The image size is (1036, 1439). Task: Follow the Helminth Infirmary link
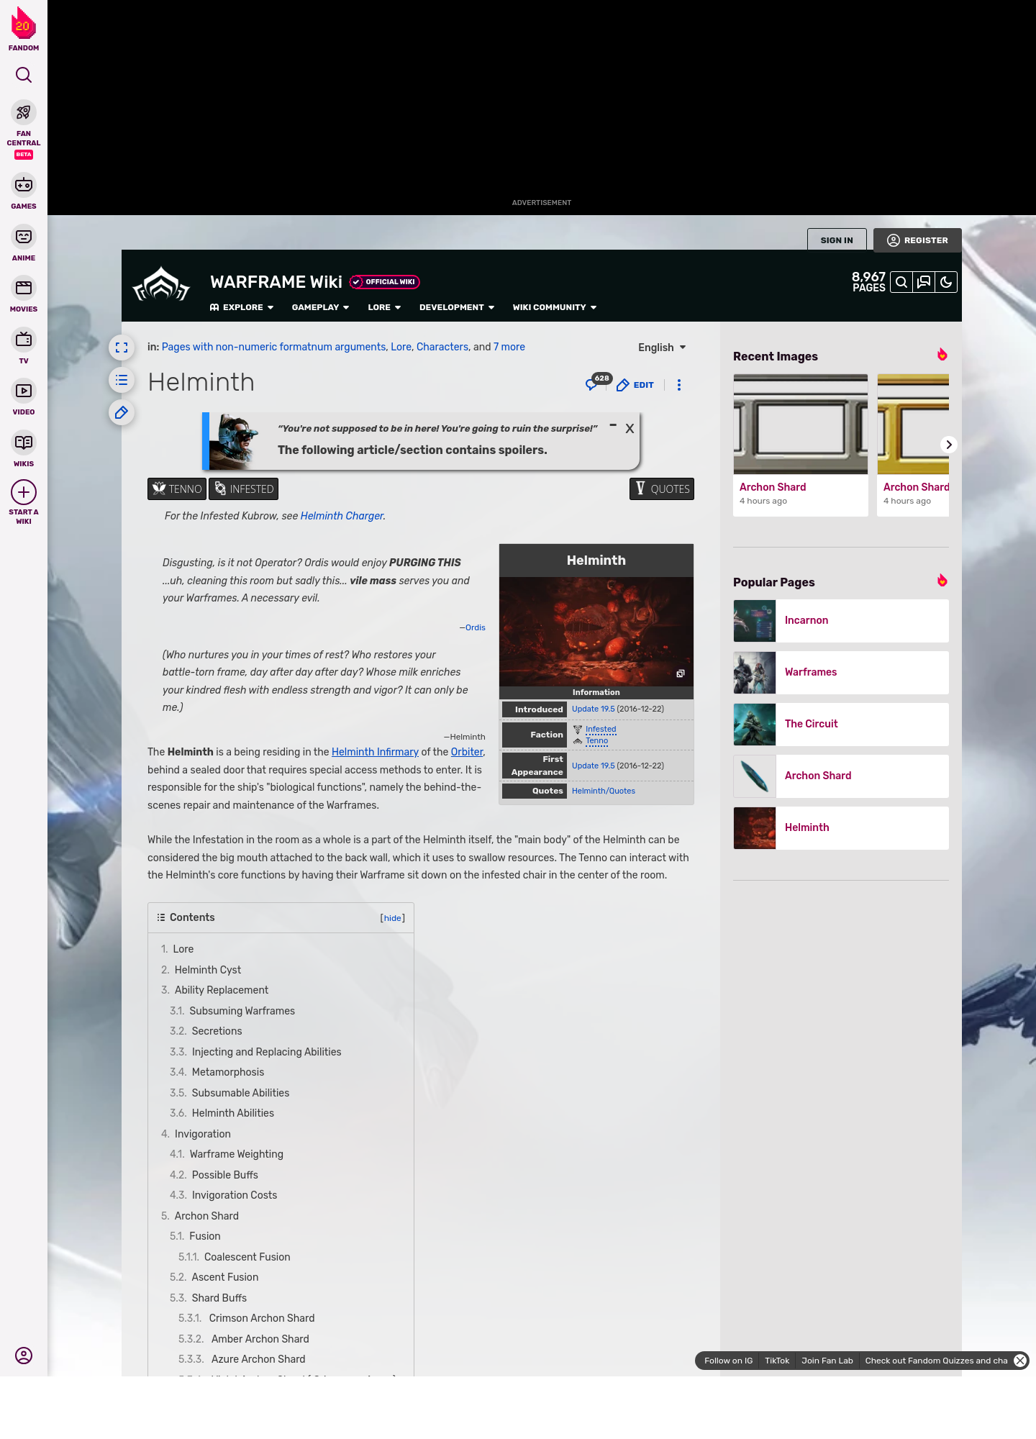coord(375,752)
